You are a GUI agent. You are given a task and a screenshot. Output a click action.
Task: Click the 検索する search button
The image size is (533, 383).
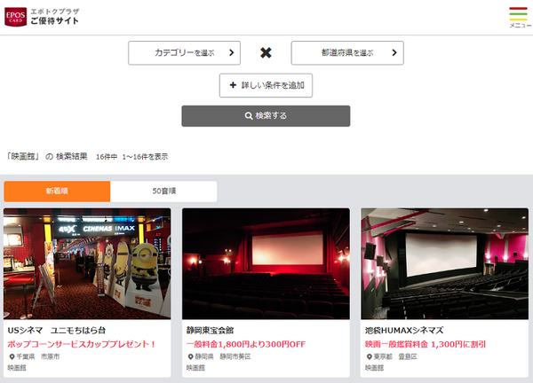tap(266, 116)
